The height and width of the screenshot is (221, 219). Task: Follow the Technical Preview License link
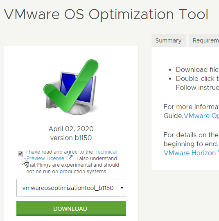(x=72, y=155)
